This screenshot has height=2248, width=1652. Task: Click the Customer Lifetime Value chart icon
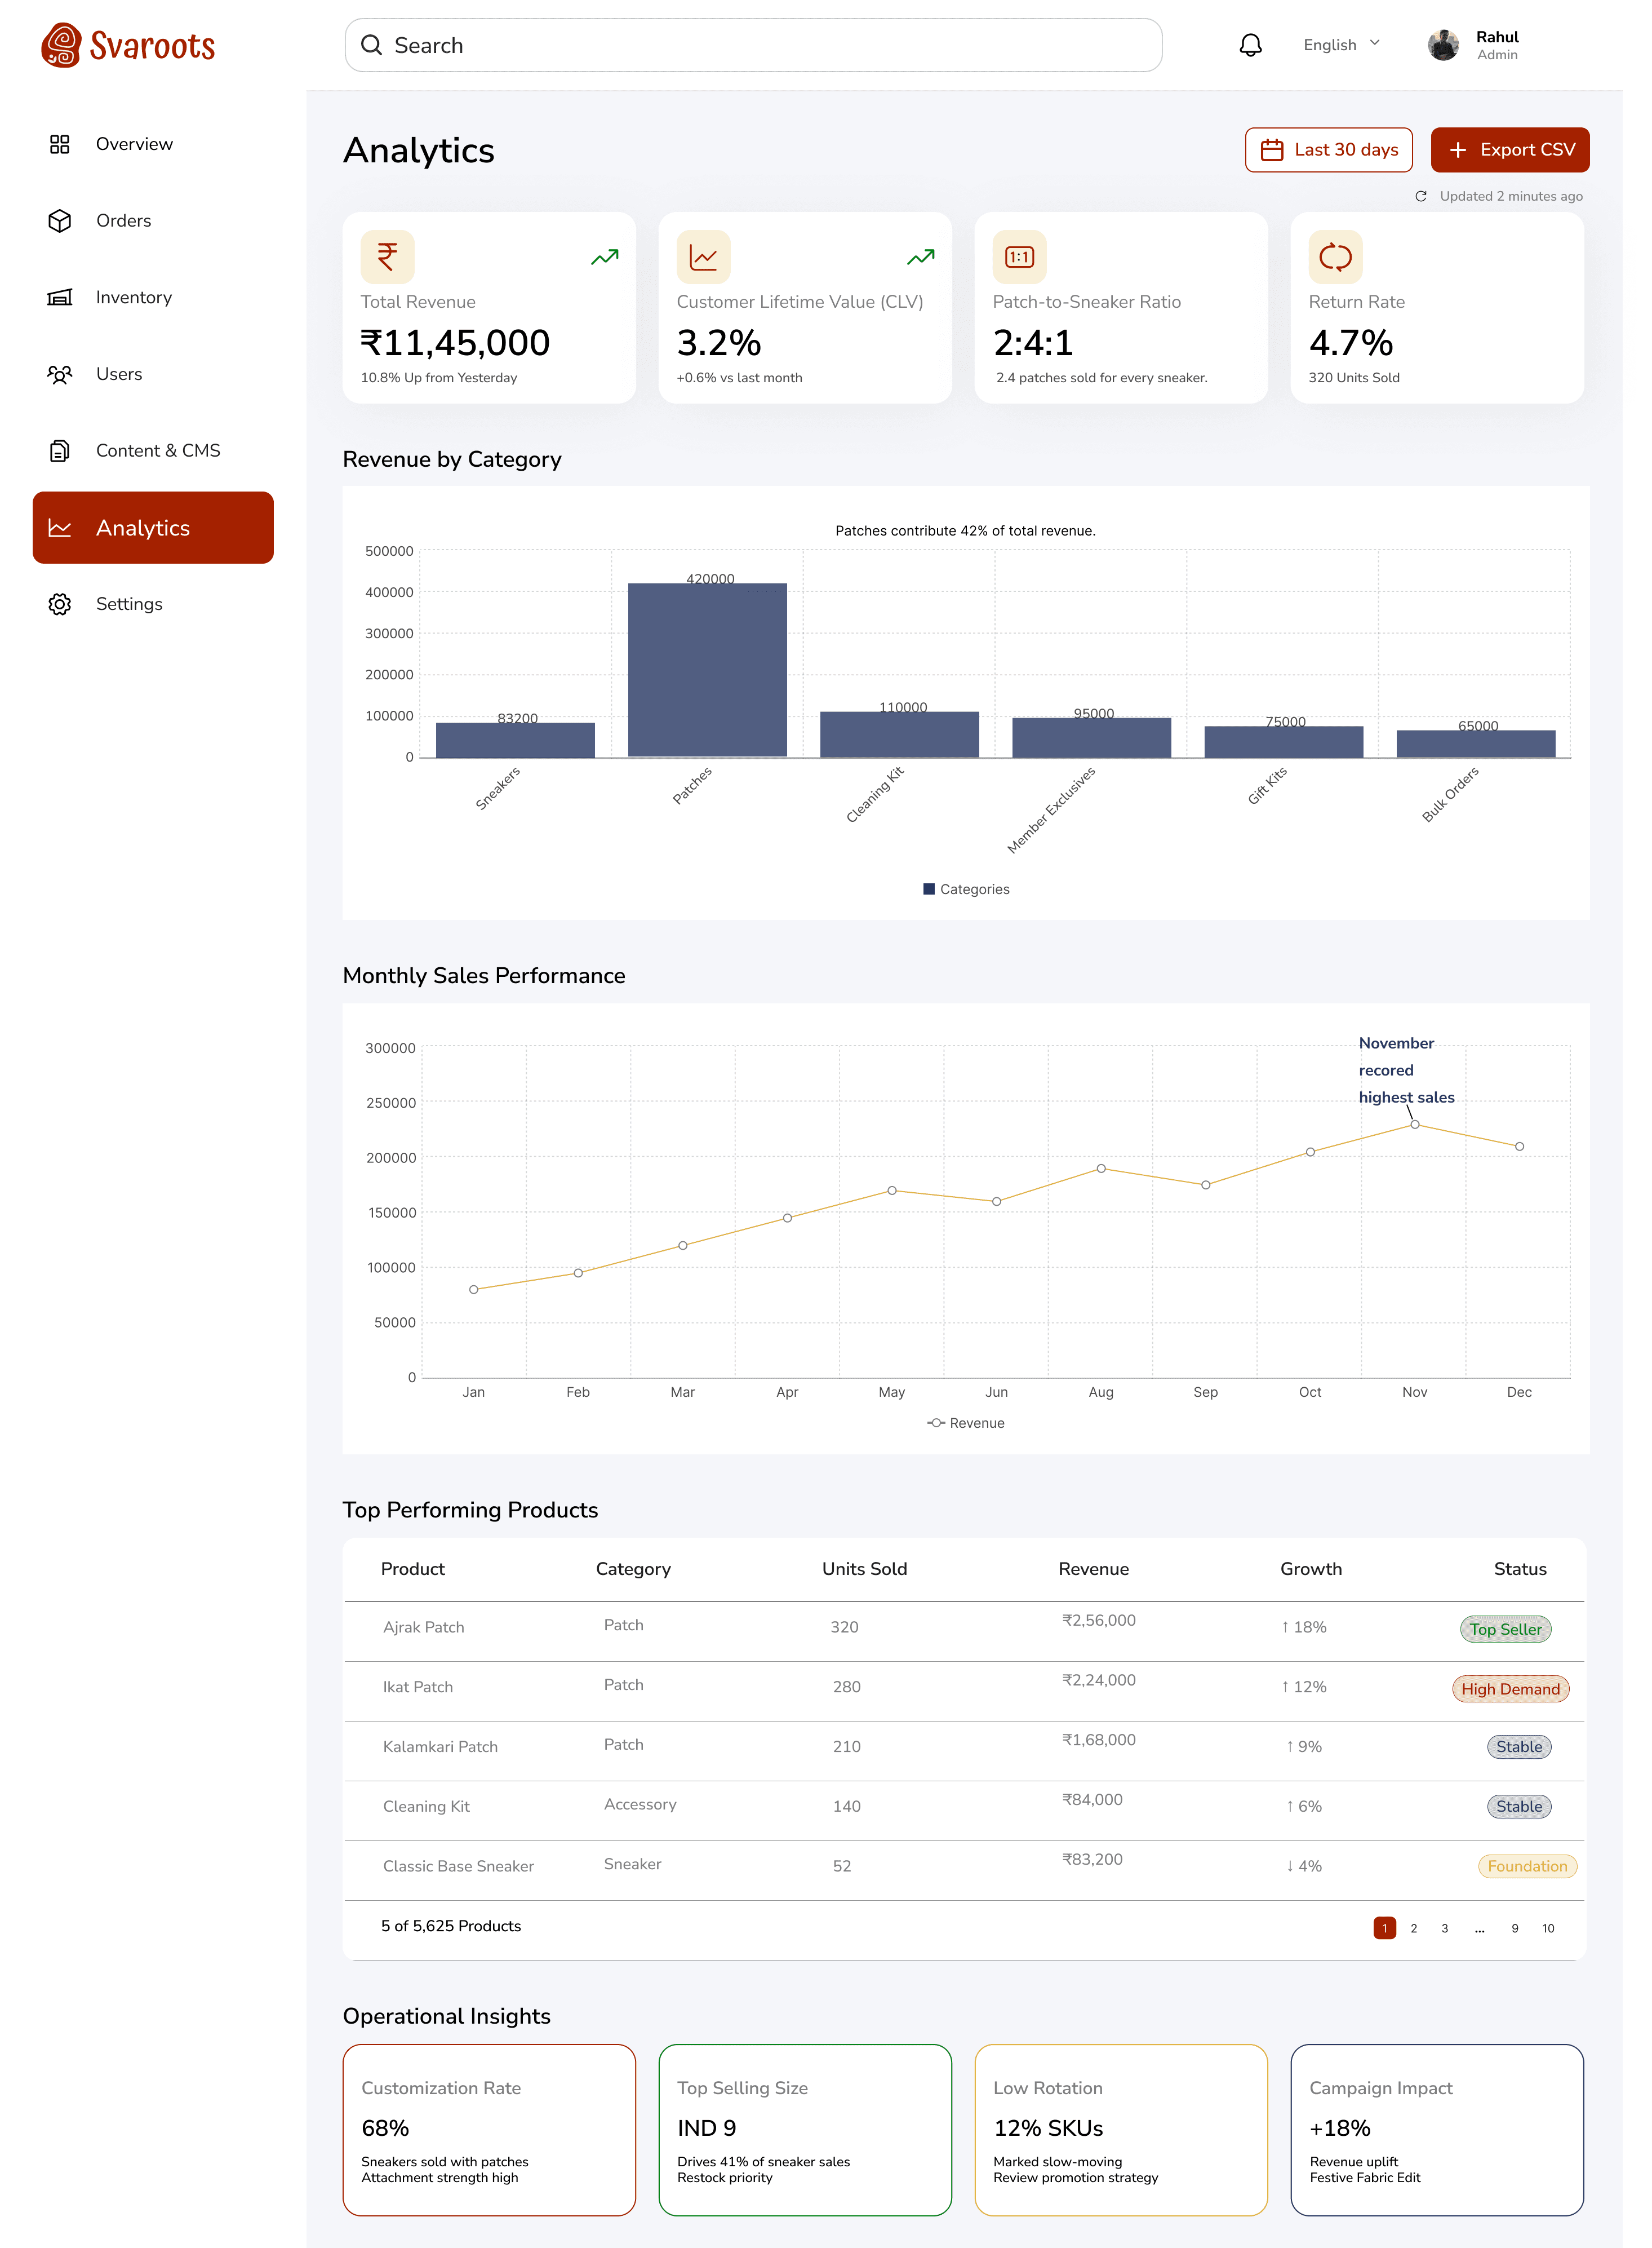[703, 257]
